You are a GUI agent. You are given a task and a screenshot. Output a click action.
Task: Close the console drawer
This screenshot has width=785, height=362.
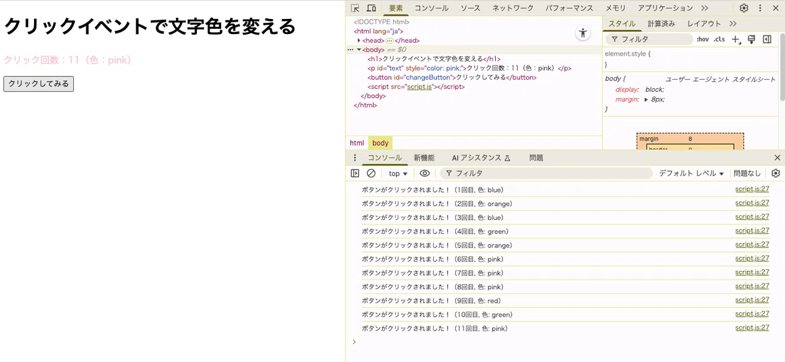click(777, 158)
